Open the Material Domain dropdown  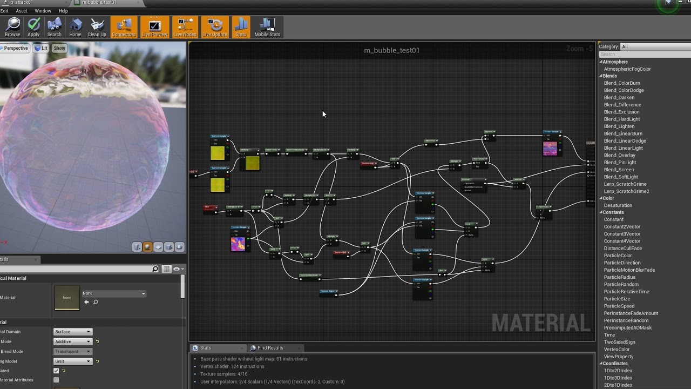pos(72,331)
